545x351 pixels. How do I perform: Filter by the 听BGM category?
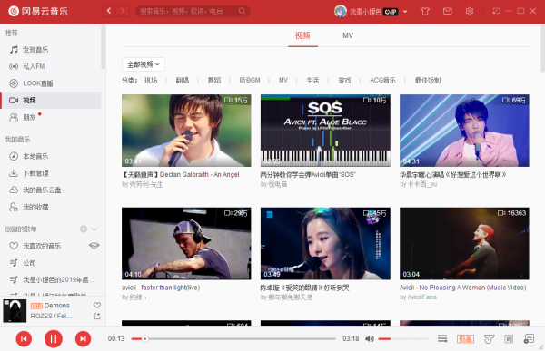tap(250, 80)
